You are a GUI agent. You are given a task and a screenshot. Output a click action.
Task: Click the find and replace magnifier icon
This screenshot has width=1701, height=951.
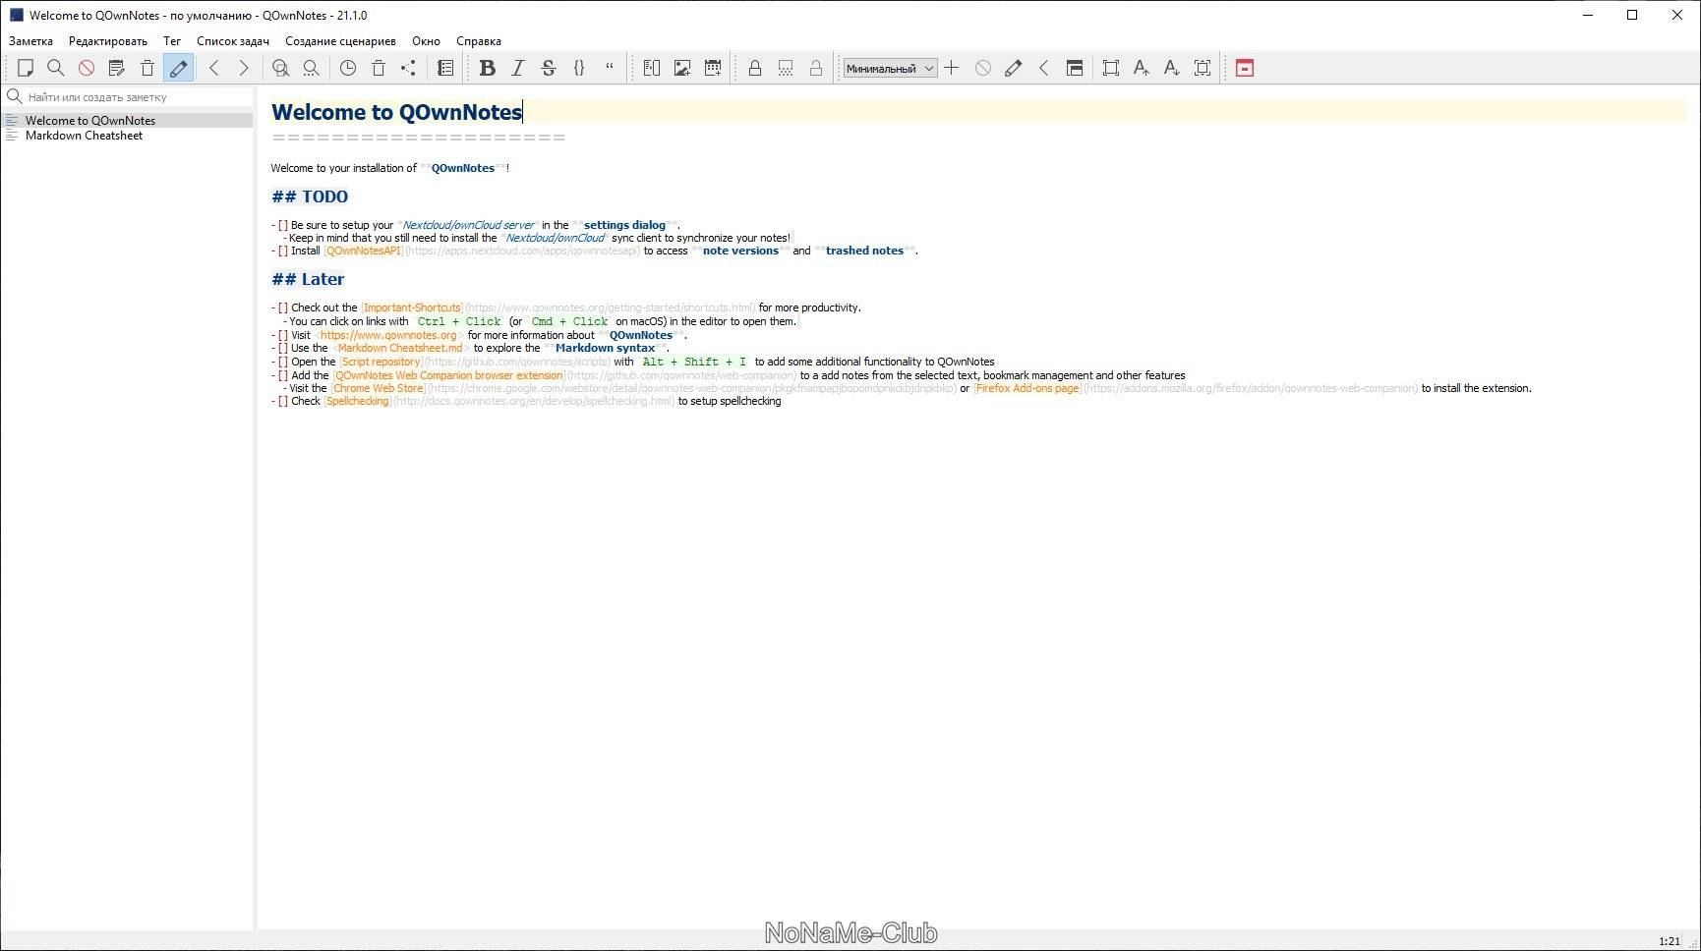pos(280,68)
